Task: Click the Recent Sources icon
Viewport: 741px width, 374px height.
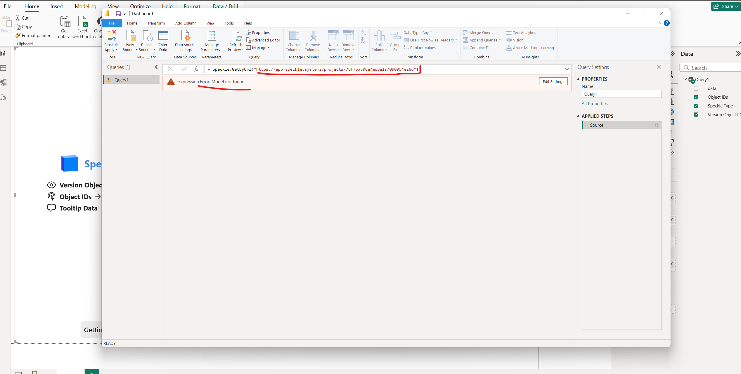Action: (147, 36)
